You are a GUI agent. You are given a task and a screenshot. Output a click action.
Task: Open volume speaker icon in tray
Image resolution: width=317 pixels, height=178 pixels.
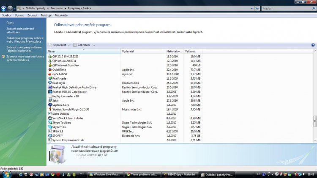(x=304, y=174)
